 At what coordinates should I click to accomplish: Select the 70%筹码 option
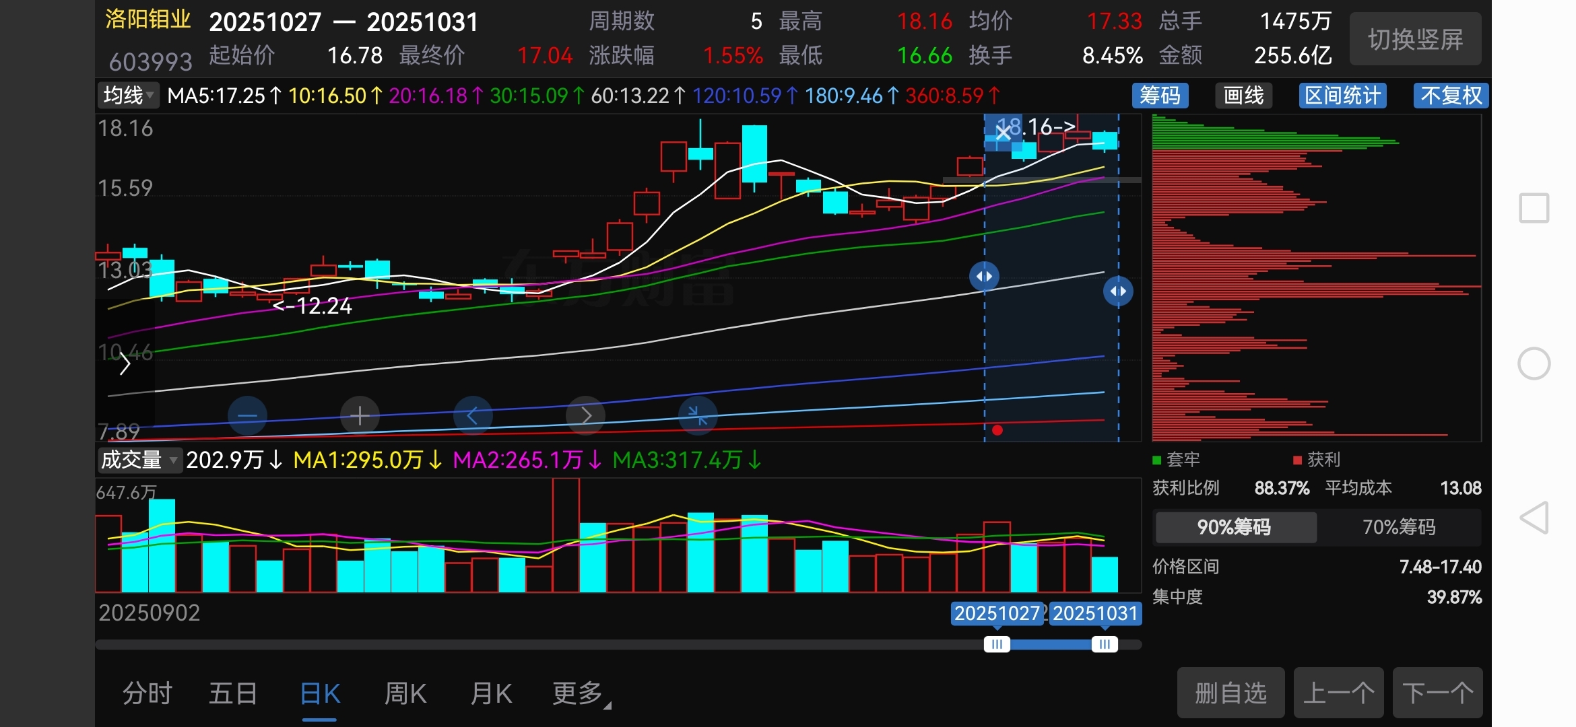coord(1399,526)
